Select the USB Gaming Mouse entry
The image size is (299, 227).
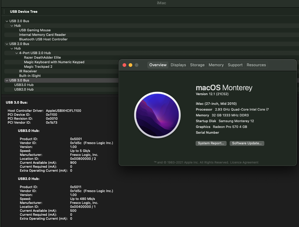click(x=35, y=30)
